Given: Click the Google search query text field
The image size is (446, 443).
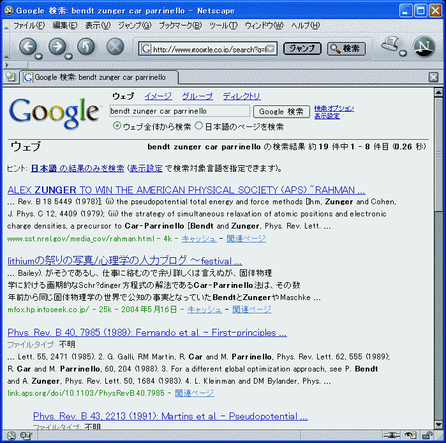Looking at the screenshot, I should click(179, 111).
